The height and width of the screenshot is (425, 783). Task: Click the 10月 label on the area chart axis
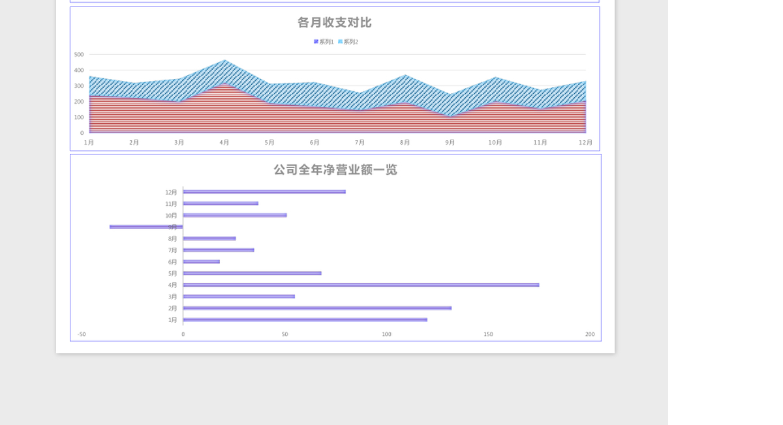click(495, 143)
